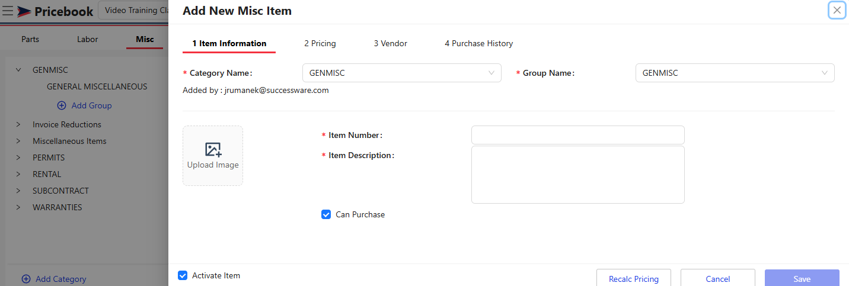This screenshot has width=849, height=286.
Task: Select GENERAL MISCELLANEOUS group in tree
Action: pyautogui.click(x=97, y=86)
